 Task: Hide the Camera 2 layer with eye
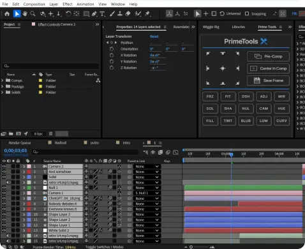(x=4, y=166)
